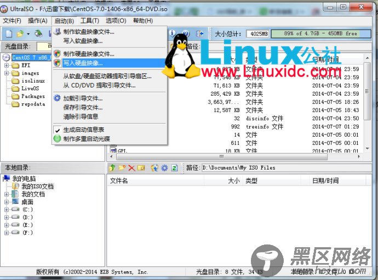
Task: Click the vertical scrollbar down arrow
Action: (x=367, y=149)
